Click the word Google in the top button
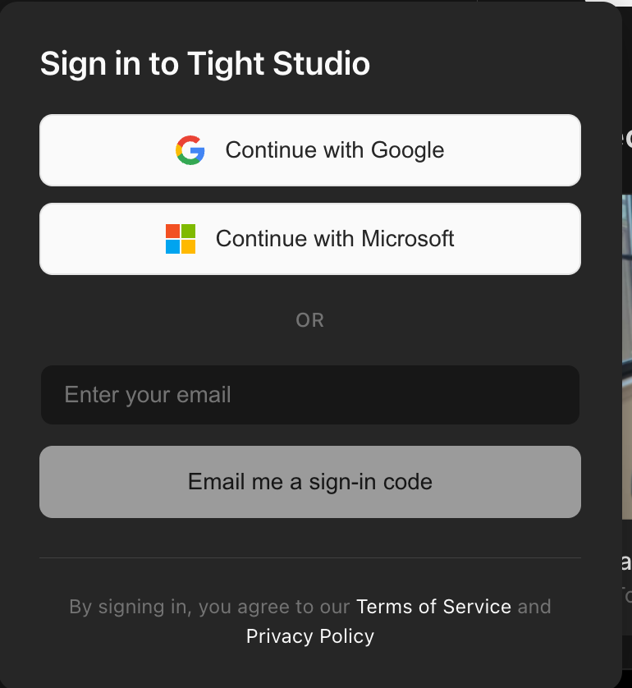The width and height of the screenshot is (632, 688). tap(407, 150)
